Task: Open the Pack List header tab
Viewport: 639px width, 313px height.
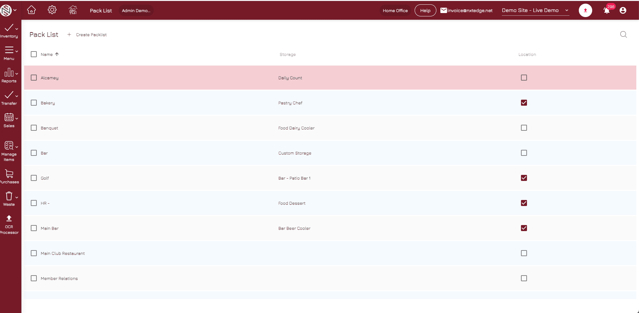Action: click(x=101, y=11)
